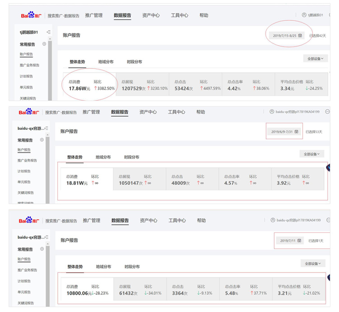
Task: Click the sidebar scrollbar in the 2019/7/11 report
Action: coord(48,276)
